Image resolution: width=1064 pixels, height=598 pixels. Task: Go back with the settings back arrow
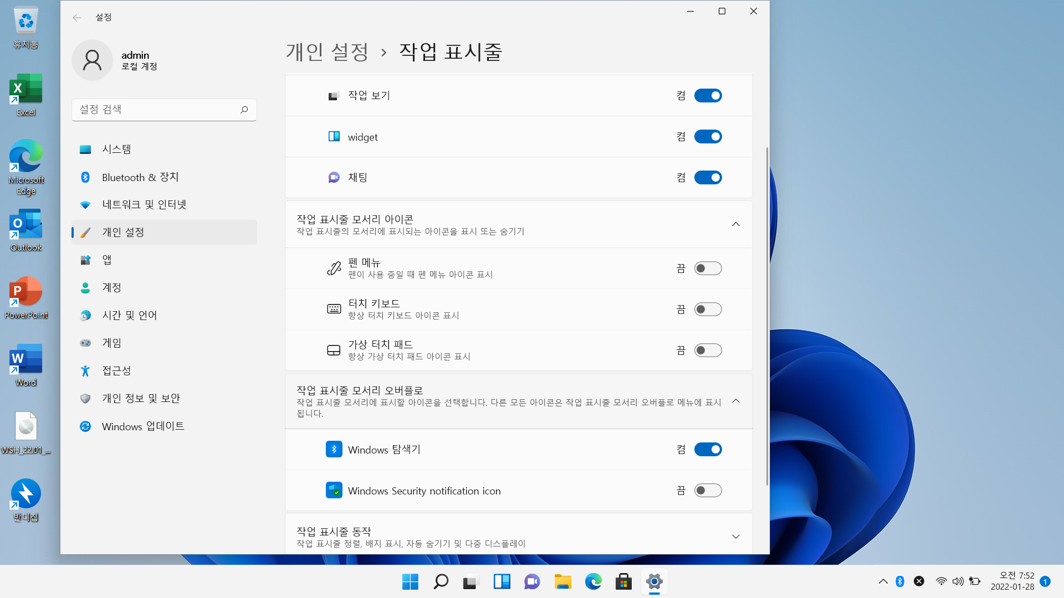coord(77,18)
